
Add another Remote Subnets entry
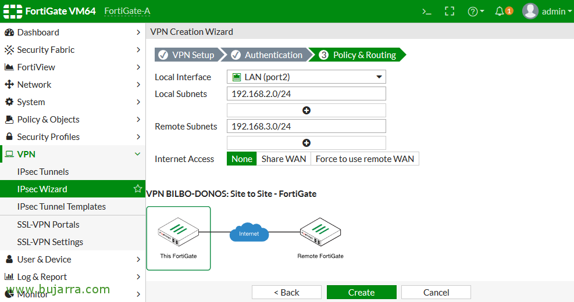click(306, 143)
